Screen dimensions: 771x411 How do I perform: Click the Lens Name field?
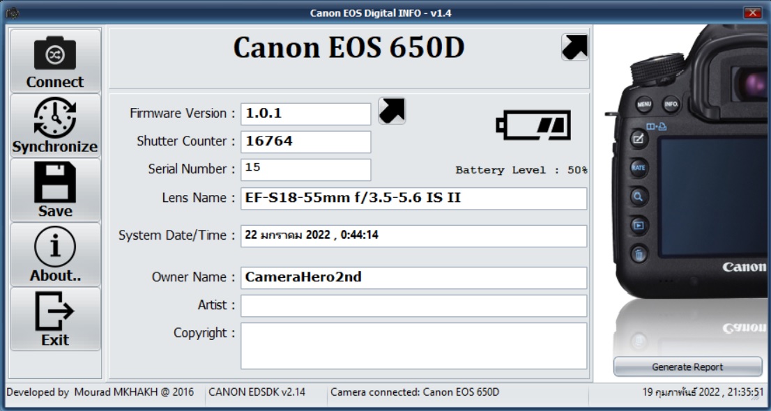[413, 198]
